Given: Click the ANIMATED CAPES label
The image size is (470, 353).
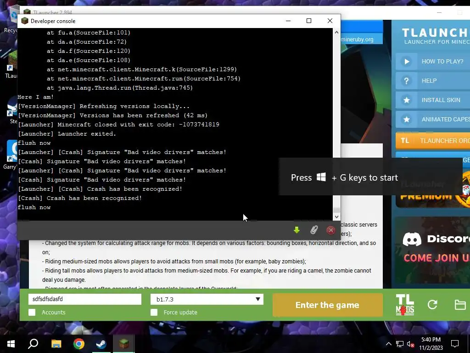Looking at the screenshot, I should (x=446, y=119).
